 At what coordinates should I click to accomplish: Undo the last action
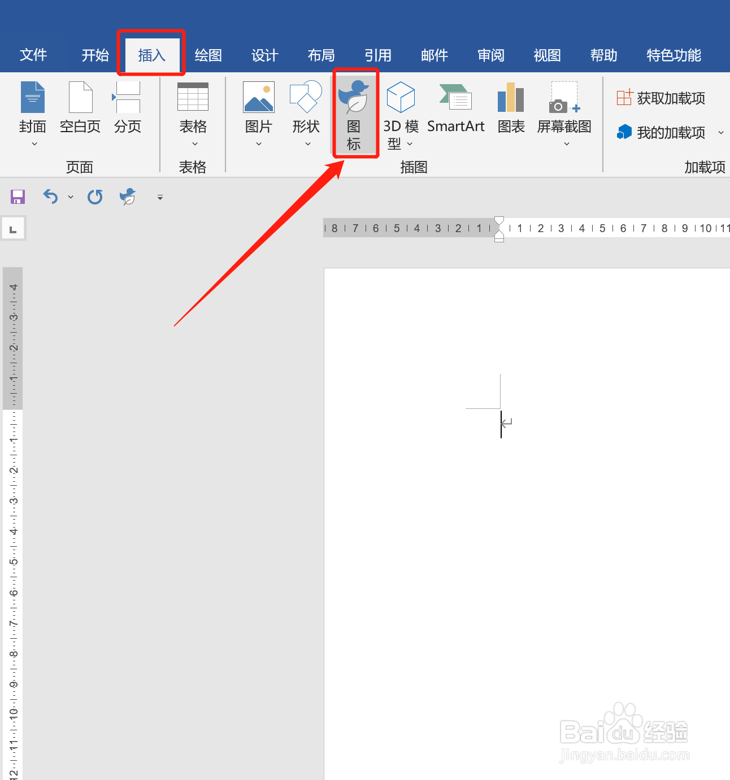51,197
